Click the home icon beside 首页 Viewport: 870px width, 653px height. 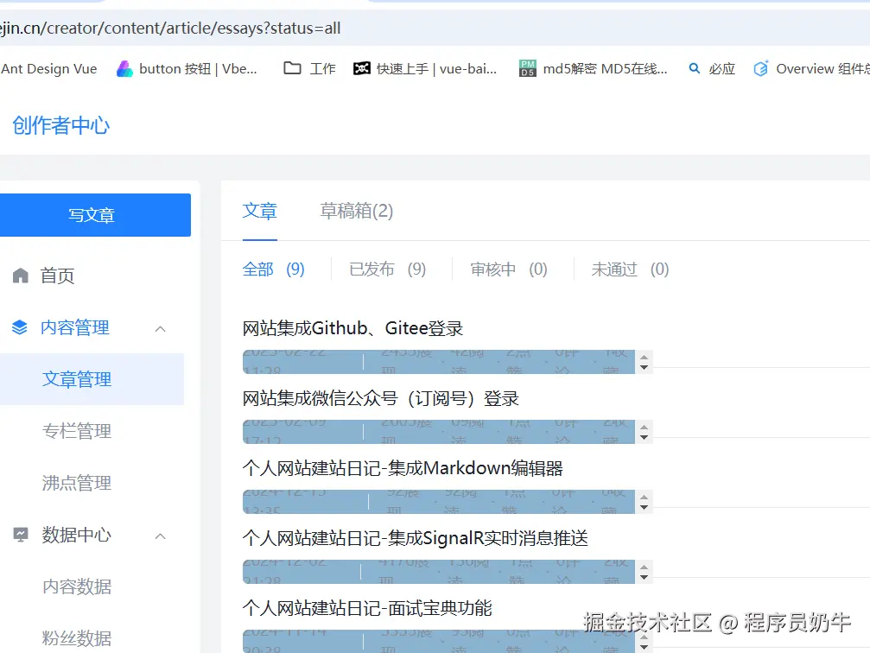tap(22, 275)
